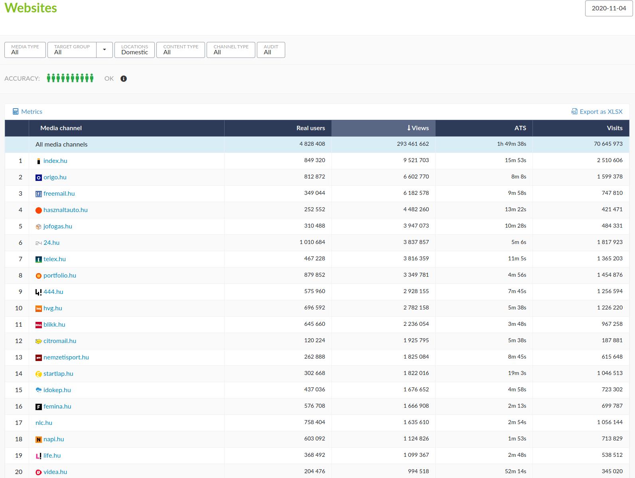
Task: Click the portfolio.hu favicon
Action: click(x=39, y=276)
